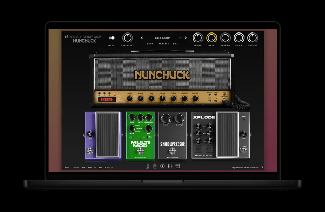325x212 pixels.
Task: Click the knob on the purple wah pedal
Action: (x=90, y=134)
